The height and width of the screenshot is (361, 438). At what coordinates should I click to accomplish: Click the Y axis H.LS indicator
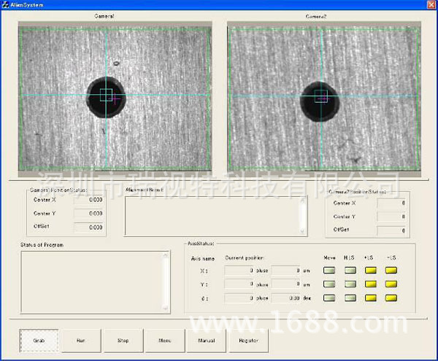pos(351,284)
